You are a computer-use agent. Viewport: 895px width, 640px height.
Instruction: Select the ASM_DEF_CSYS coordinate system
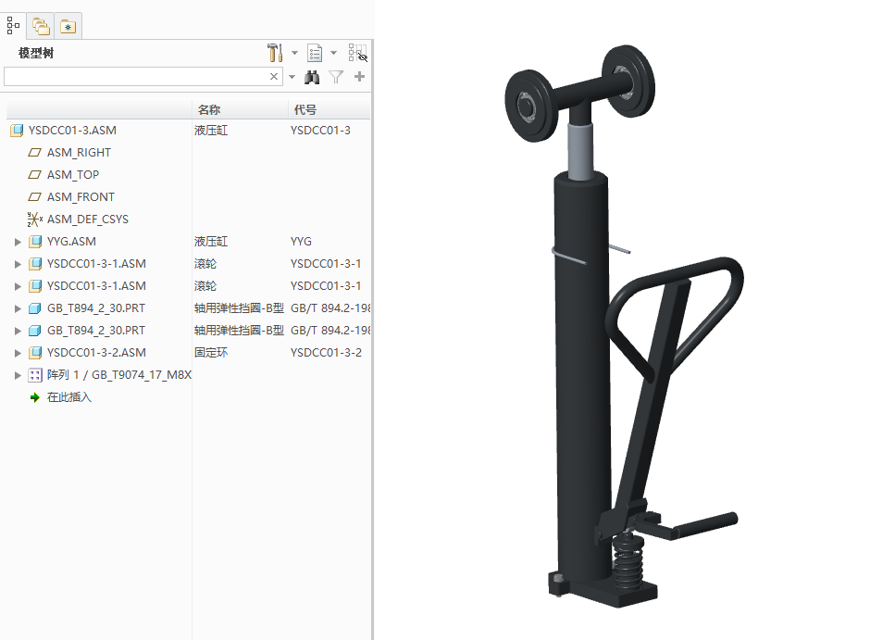[x=87, y=220]
